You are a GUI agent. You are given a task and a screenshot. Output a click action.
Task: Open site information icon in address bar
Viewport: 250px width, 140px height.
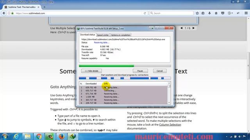coord(9,13)
